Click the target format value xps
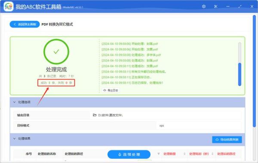The width and height of the screenshot is (258, 163). (162, 126)
